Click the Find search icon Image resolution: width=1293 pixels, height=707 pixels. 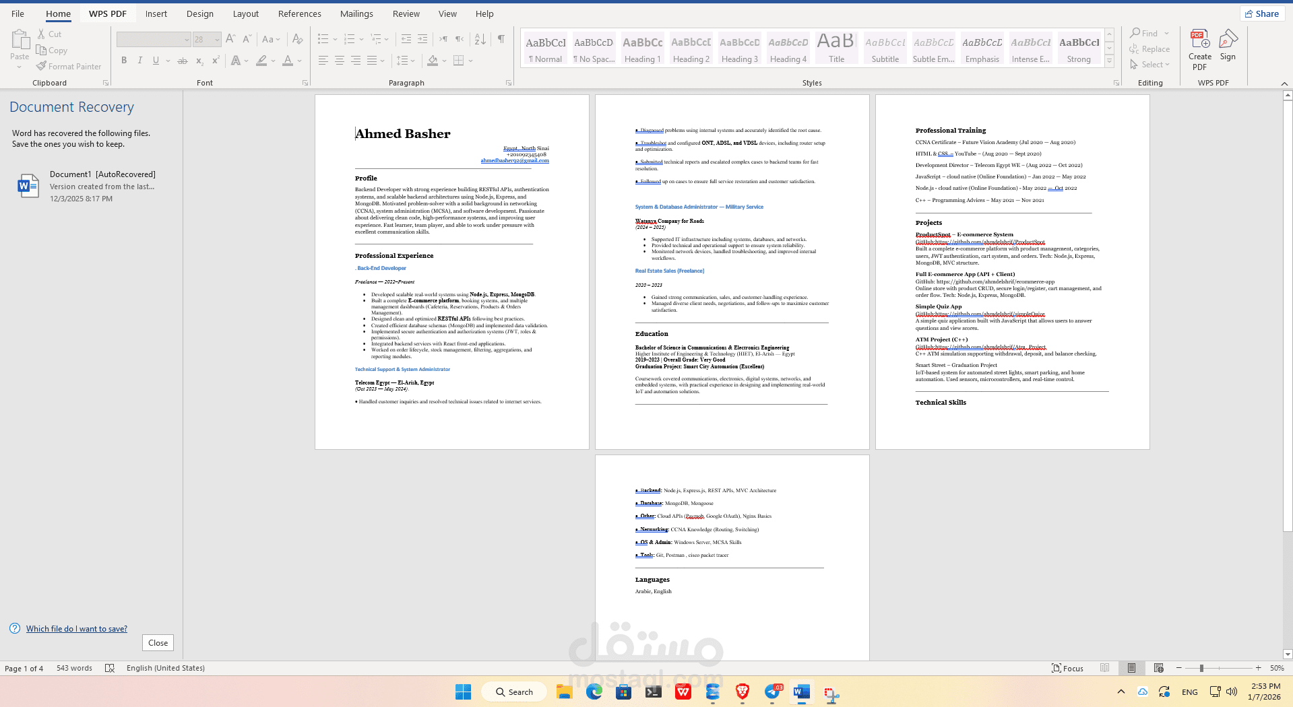(1135, 33)
